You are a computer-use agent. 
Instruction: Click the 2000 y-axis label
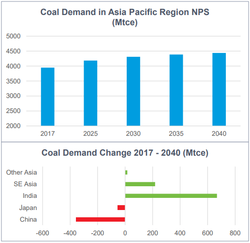[13, 126]
